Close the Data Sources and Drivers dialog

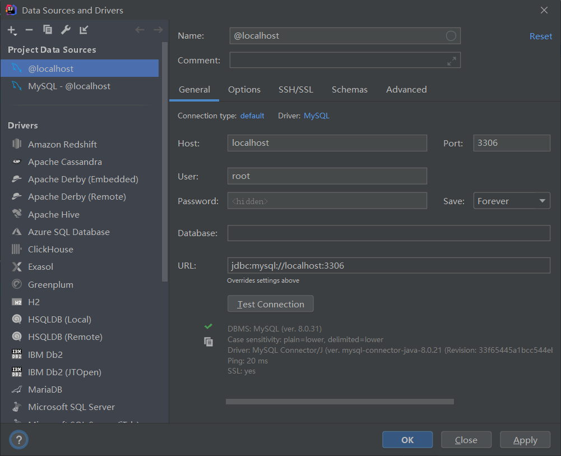point(544,10)
